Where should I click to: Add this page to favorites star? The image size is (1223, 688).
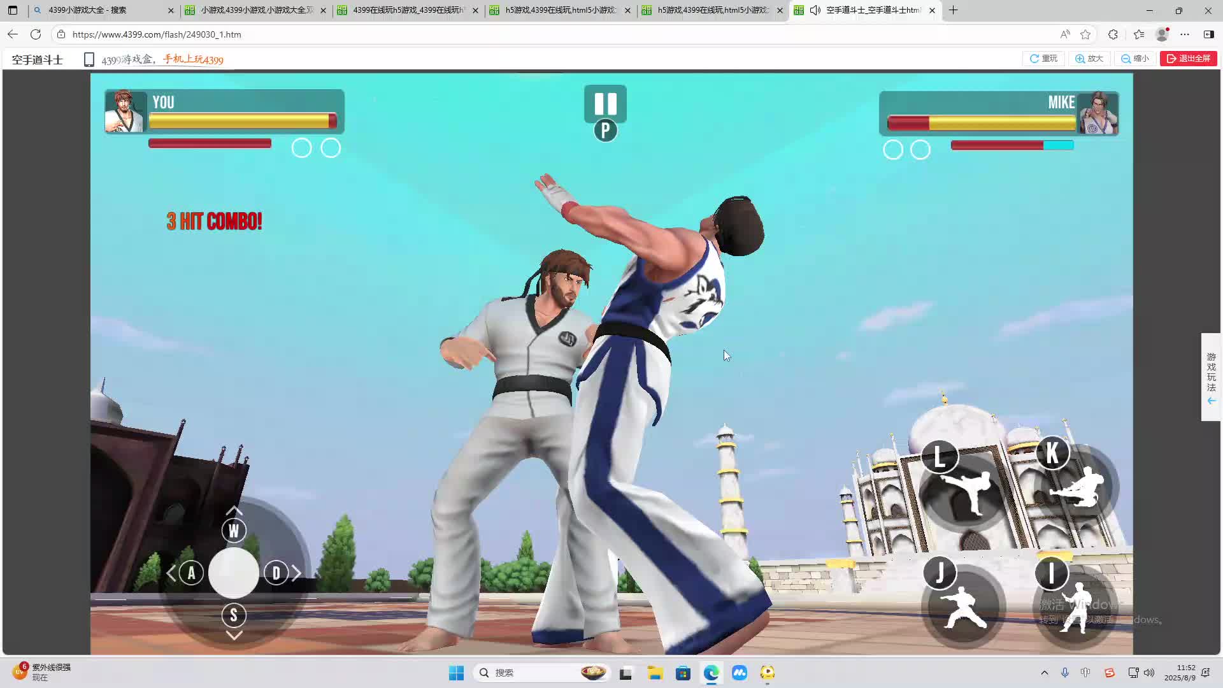(1085, 34)
